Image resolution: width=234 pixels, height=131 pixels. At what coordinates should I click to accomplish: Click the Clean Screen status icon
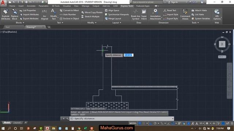coord(228,123)
